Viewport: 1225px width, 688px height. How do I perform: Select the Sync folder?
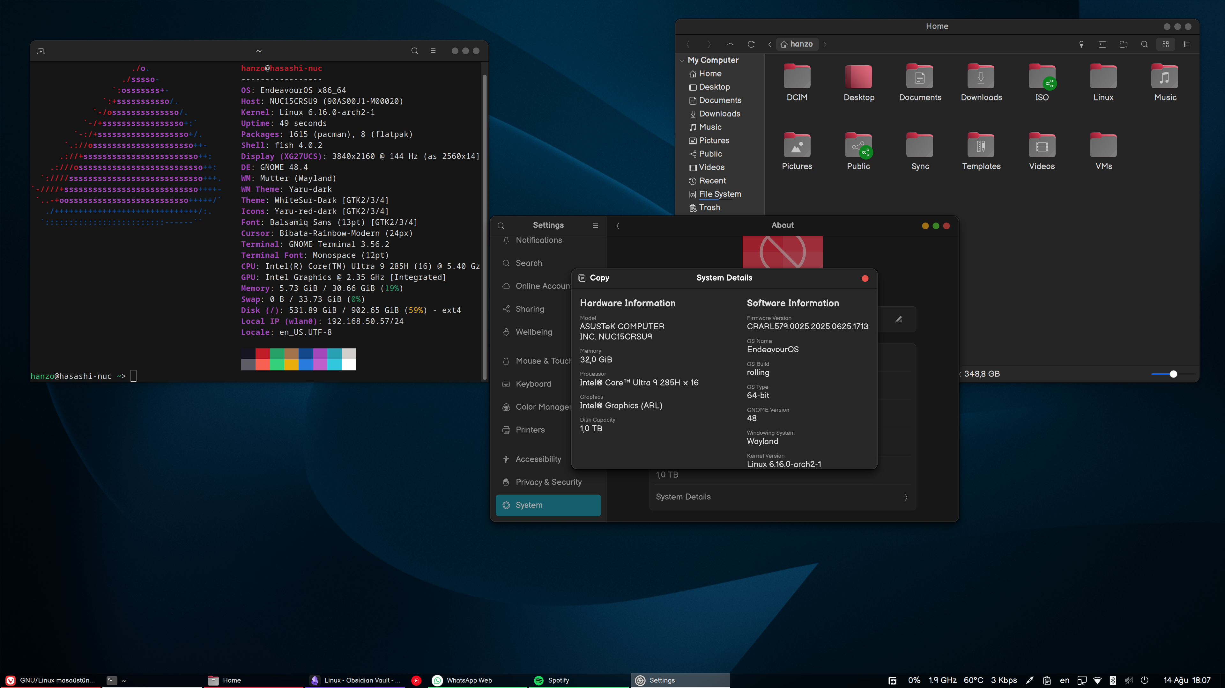920,151
